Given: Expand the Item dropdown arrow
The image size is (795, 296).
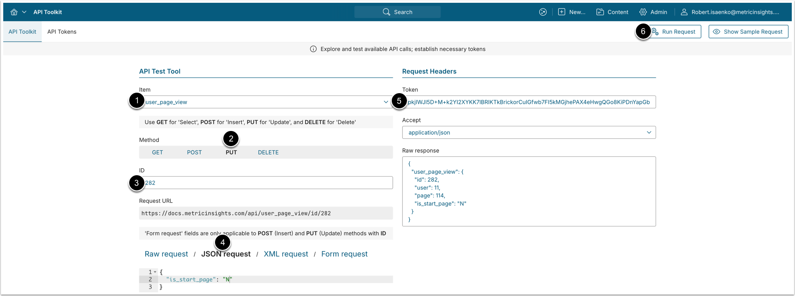Looking at the screenshot, I should tap(386, 102).
